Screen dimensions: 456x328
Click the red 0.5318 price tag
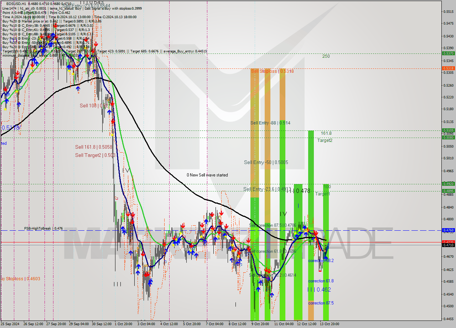[x=448, y=68]
